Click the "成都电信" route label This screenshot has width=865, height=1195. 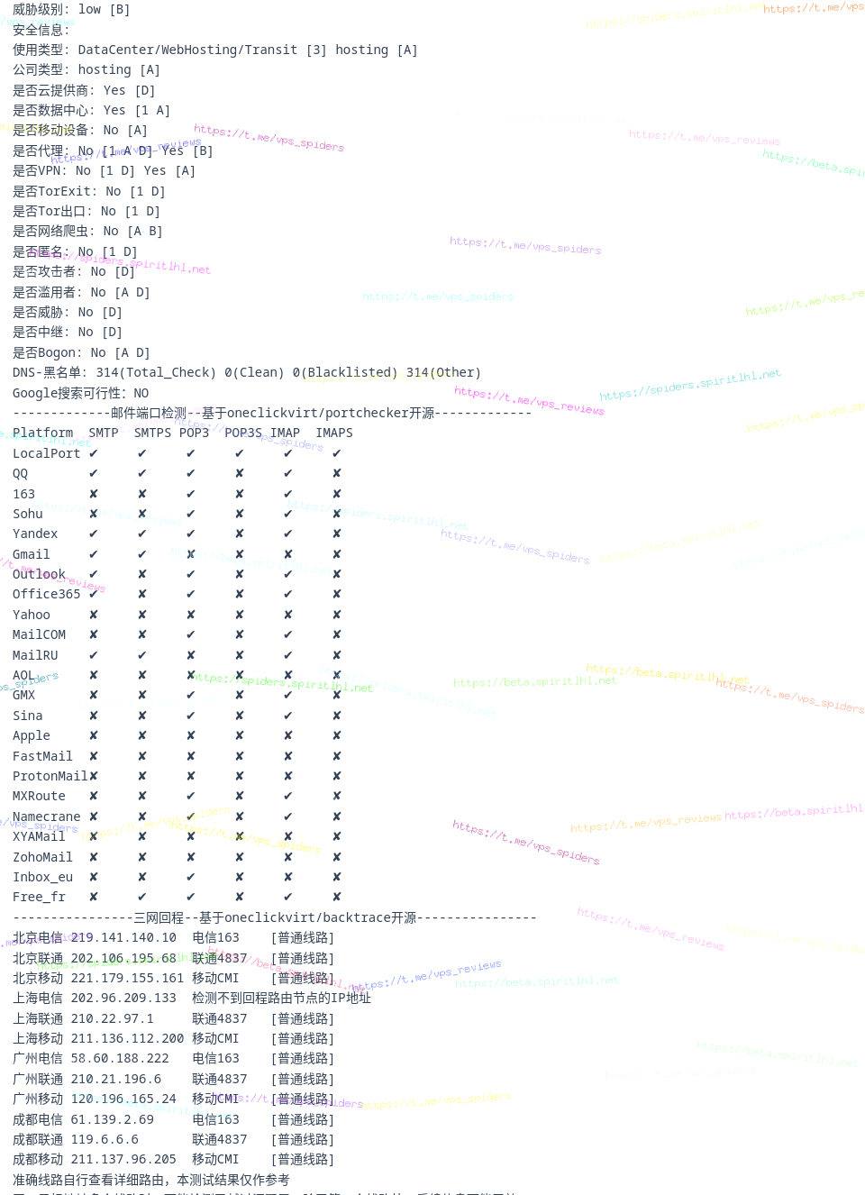click(38, 1119)
